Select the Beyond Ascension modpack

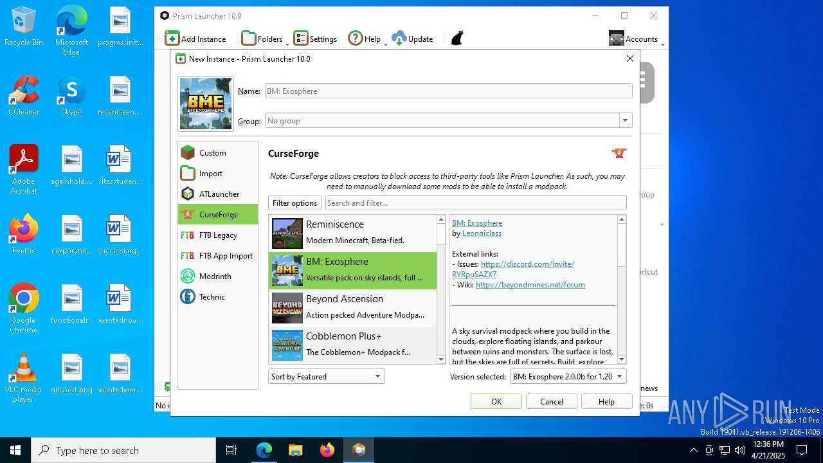(x=352, y=307)
